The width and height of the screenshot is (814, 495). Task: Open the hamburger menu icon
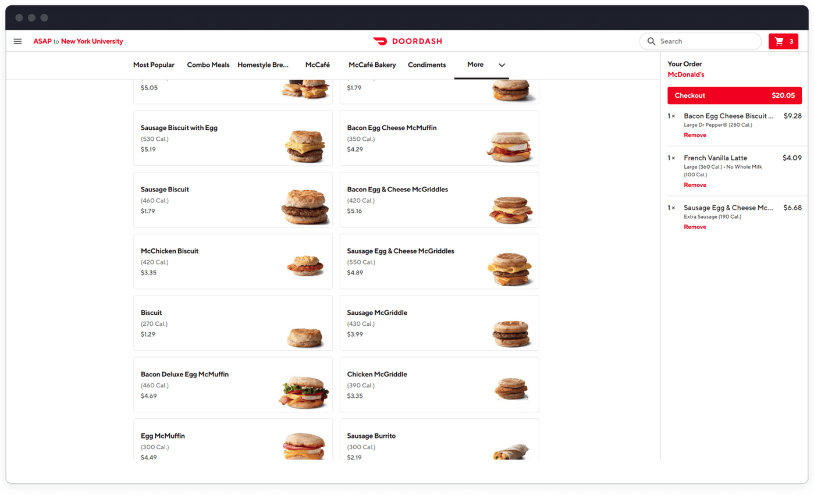[x=17, y=41]
